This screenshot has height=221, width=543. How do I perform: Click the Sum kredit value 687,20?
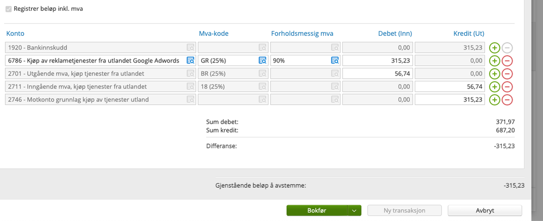point(505,130)
